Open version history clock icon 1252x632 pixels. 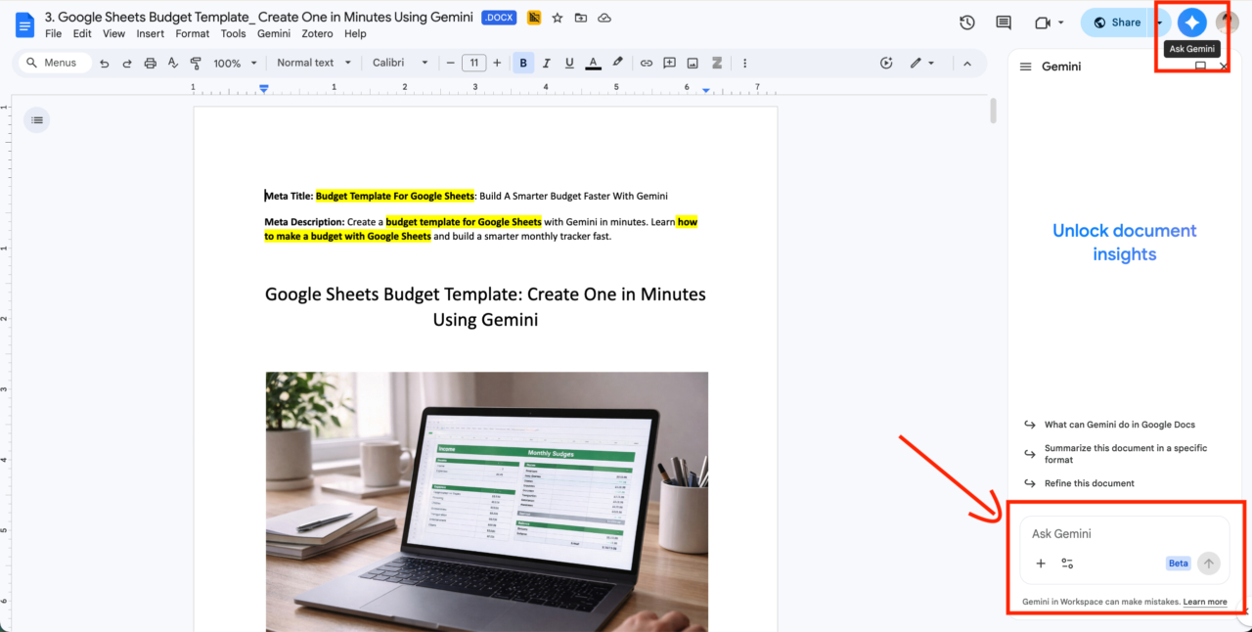pos(967,23)
